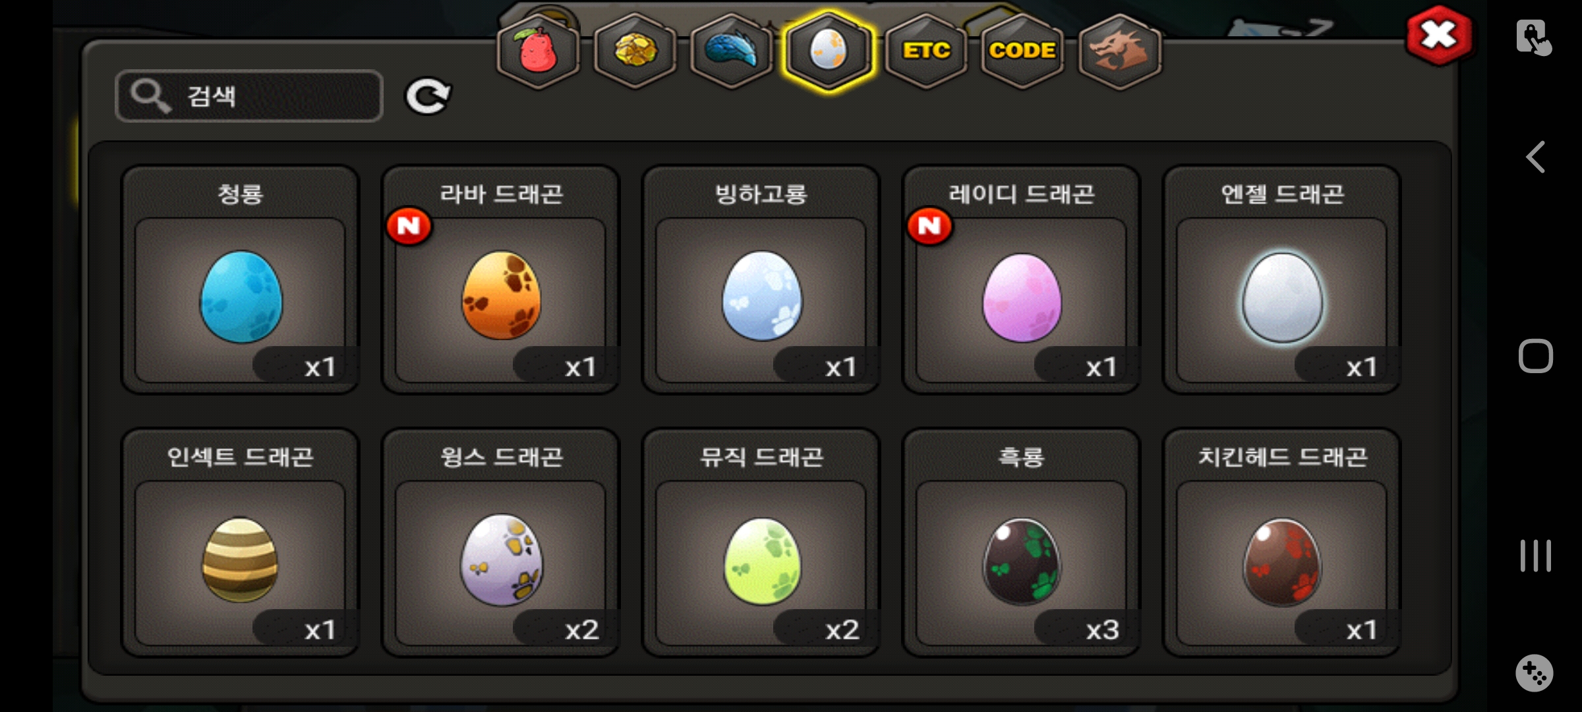This screenshot has height=712, width=1582.
Task: Select the 엔젤 드래곤 white egg
Action: pos(1282,280)
